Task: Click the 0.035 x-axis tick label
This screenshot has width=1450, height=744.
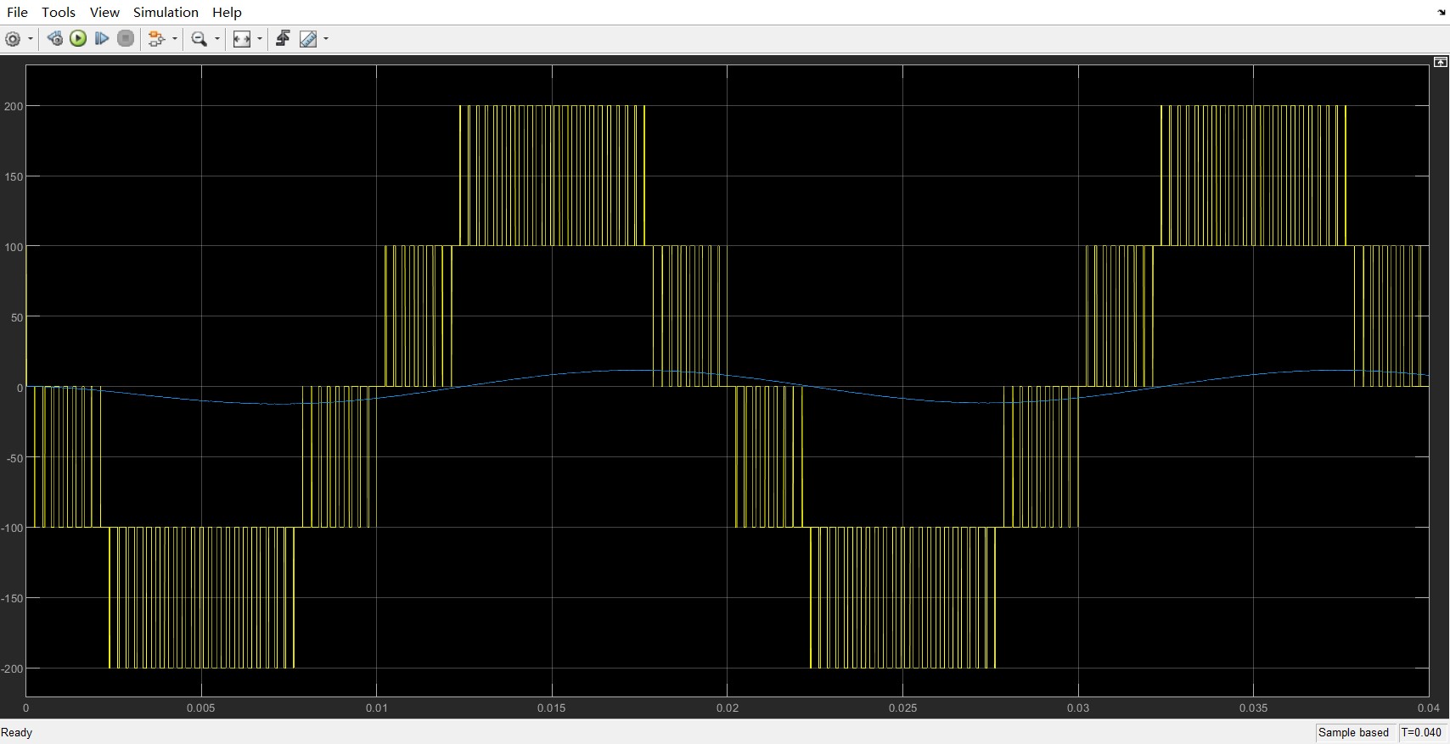Action: (1253, 708)
